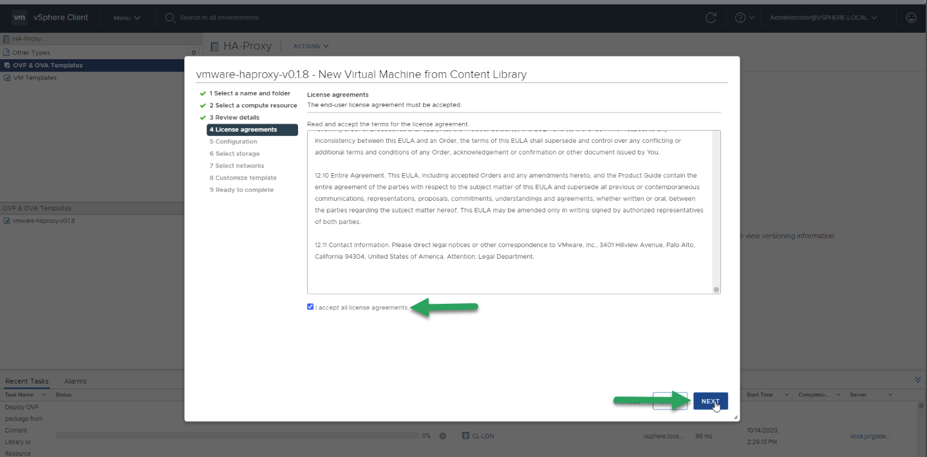Screen dimensions: 927x457
Task: Click step 3 green checkmark
Action: coord(203,118)
